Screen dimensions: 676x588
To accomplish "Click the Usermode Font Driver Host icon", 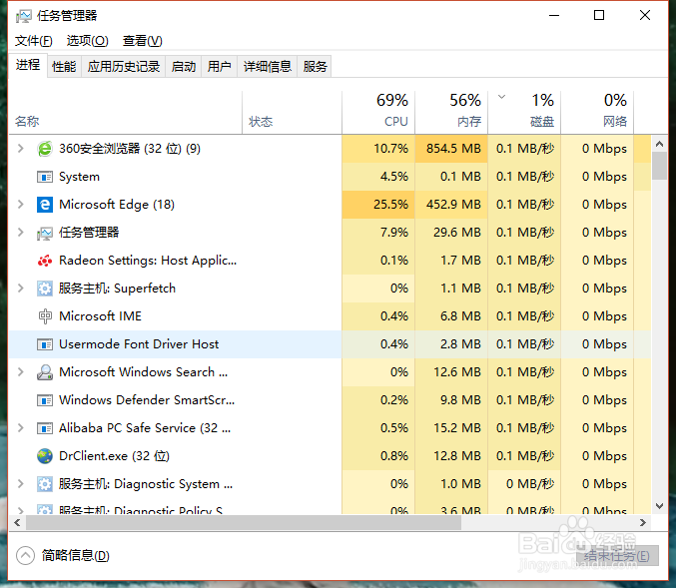I will pos(45,344).
